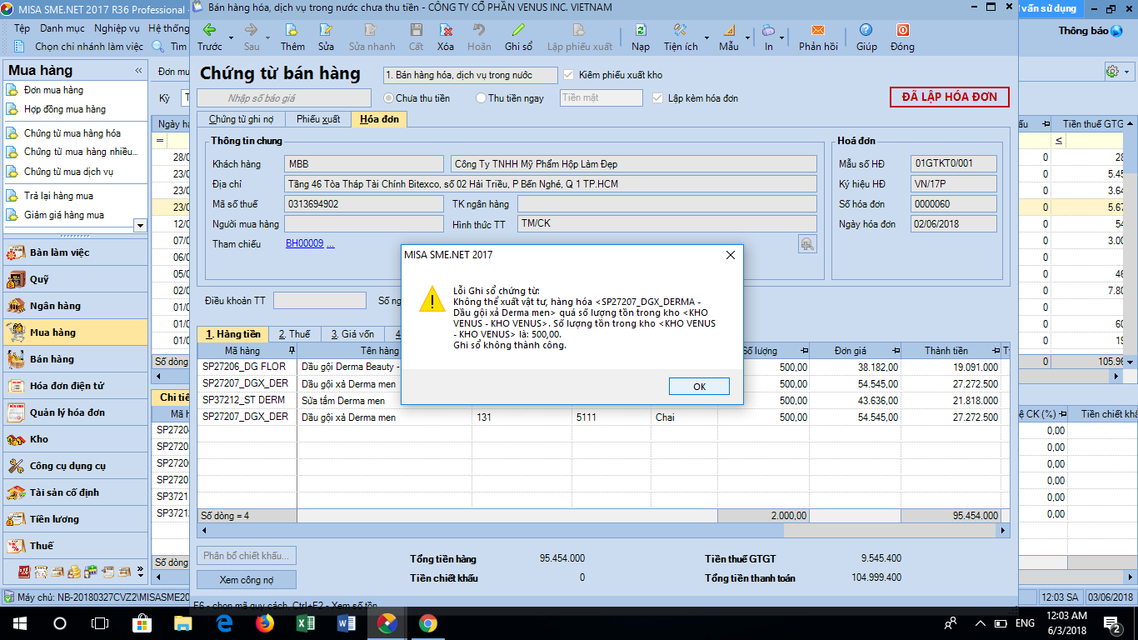The height and width of the screenshot is (640, 1138).
Task: Open the Danh mục menu
Action: pyautogui.click(x=62, y=28)
